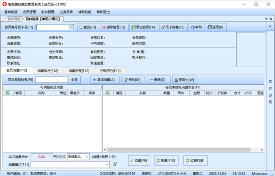Click Excel export icon in 可供服务及项目 table
Screen dimensions: 275x176
pyautogui.click(x=8, y=93)
